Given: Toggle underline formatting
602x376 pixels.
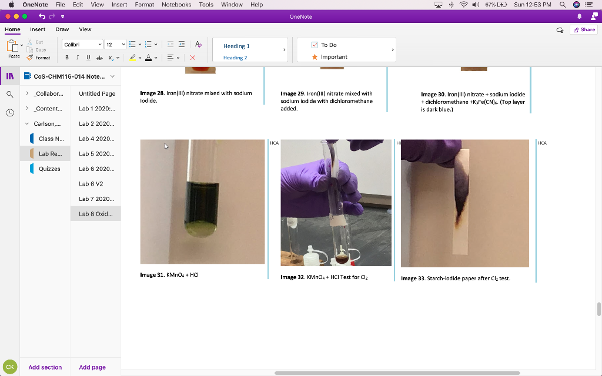Looking at the screenshot, I should tap(88, 58).
